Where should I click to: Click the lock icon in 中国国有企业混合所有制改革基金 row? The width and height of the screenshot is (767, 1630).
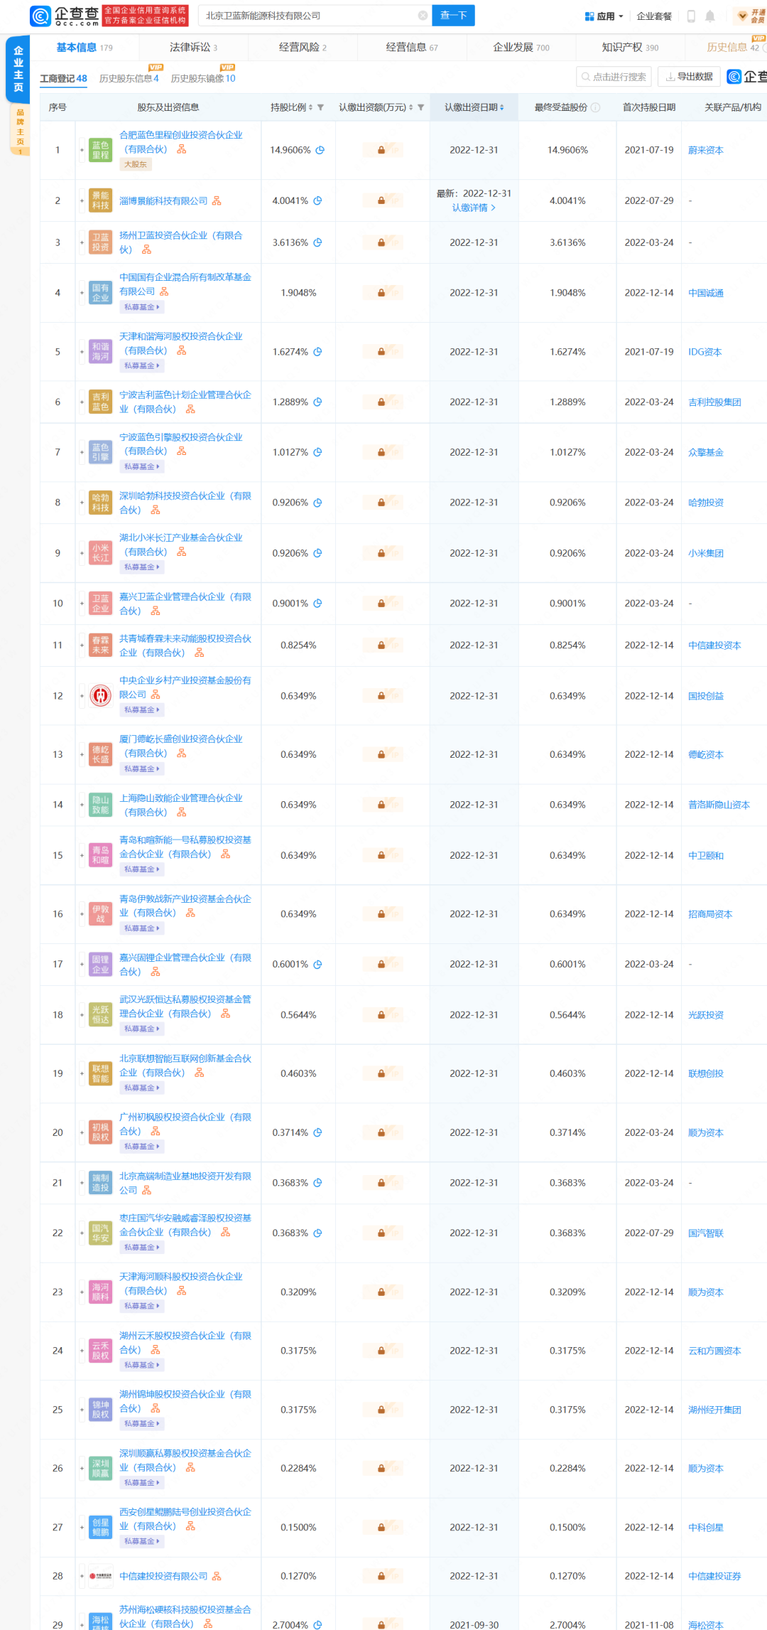pyautogui.click(x=381, y=293)
